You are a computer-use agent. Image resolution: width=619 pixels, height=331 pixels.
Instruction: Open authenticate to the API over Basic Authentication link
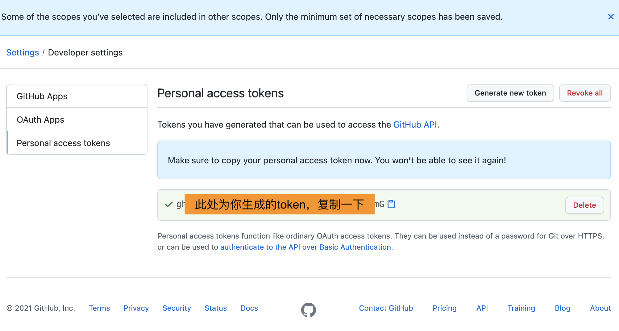[305, 247]
